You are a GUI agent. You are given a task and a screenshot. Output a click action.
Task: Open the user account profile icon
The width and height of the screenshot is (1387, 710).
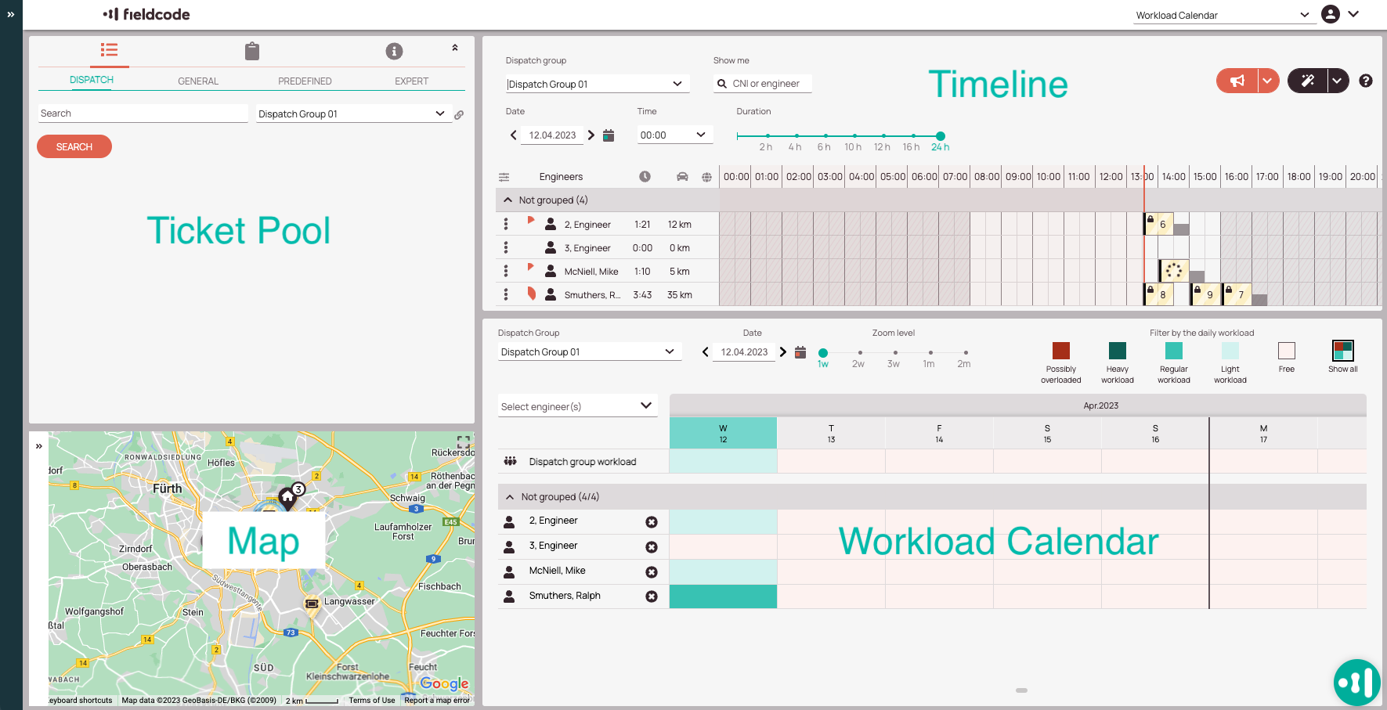pos(1330,14)
